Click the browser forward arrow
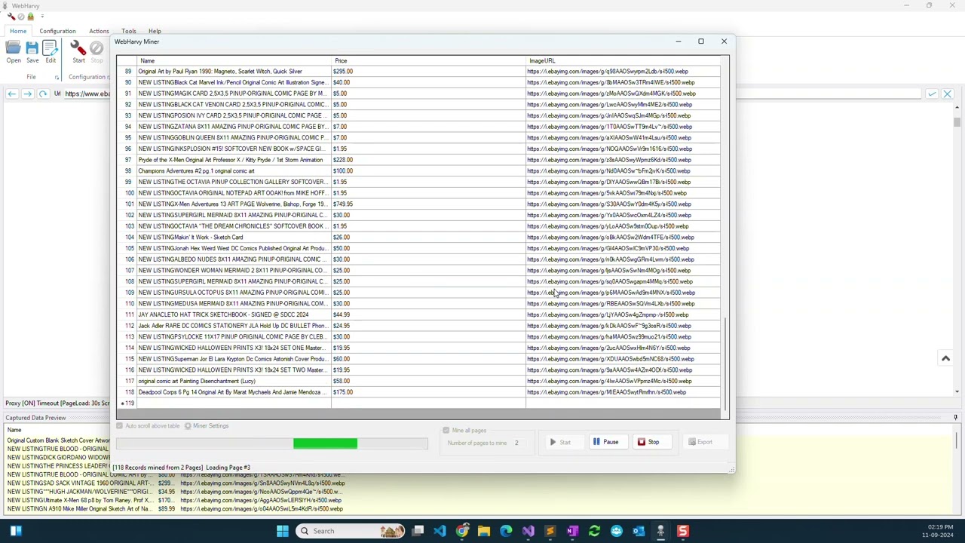Image resolution: width=965 pixels, height=543 pixels. (x=28, y=94)
